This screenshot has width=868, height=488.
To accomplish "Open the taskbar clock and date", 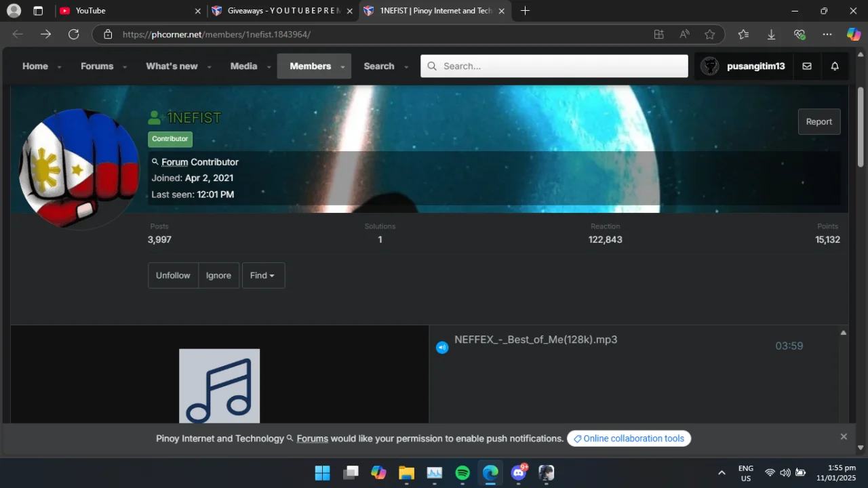I will tap(836, 472).
